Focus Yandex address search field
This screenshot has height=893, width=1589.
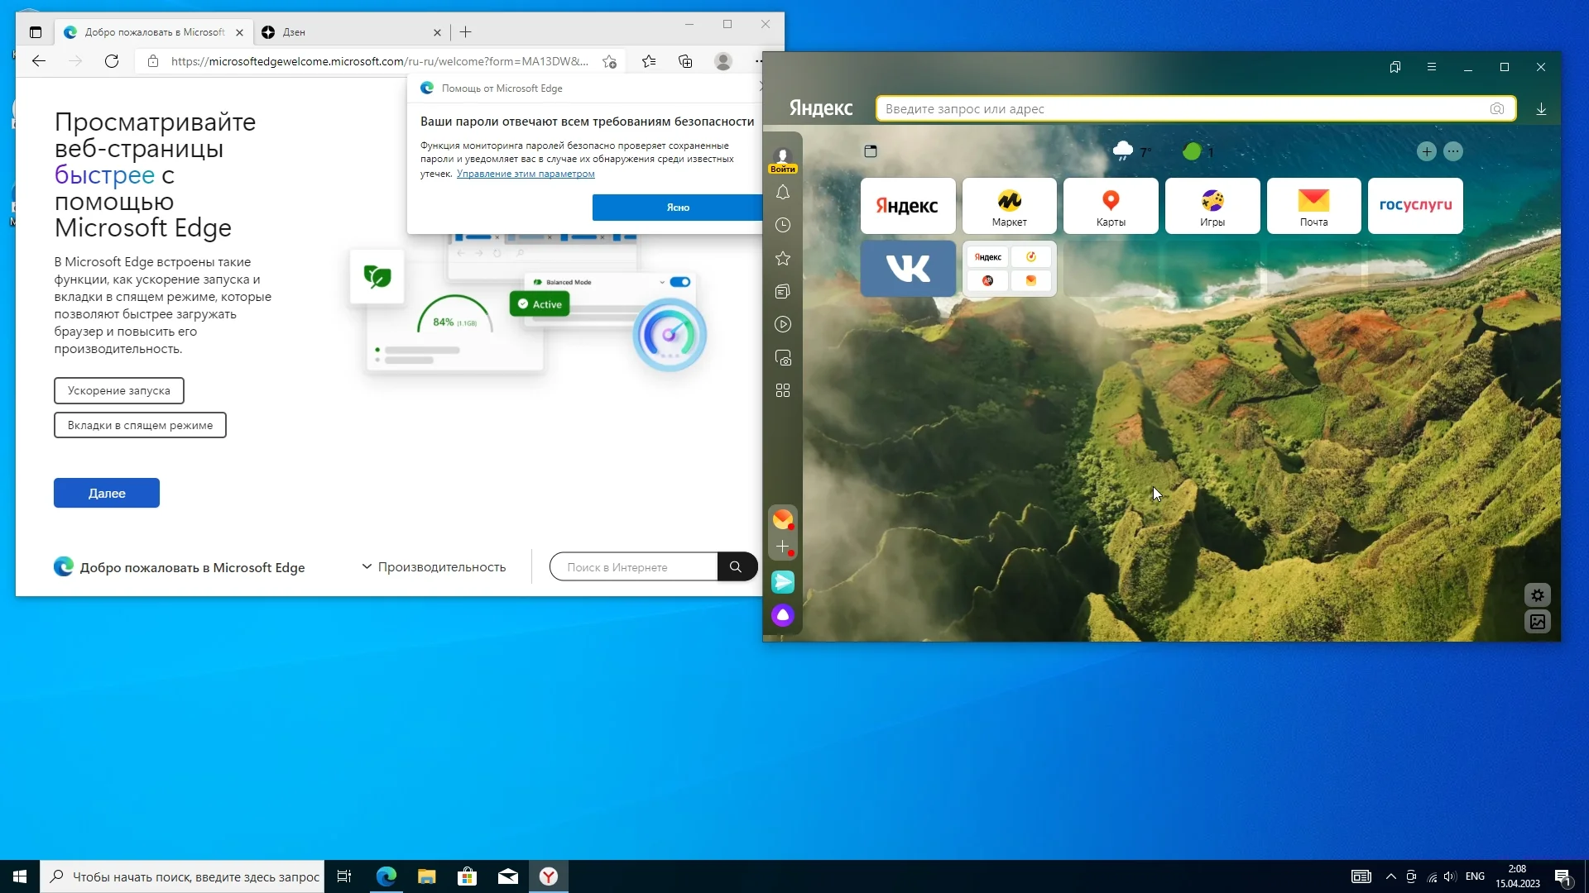click(1183, 109)
